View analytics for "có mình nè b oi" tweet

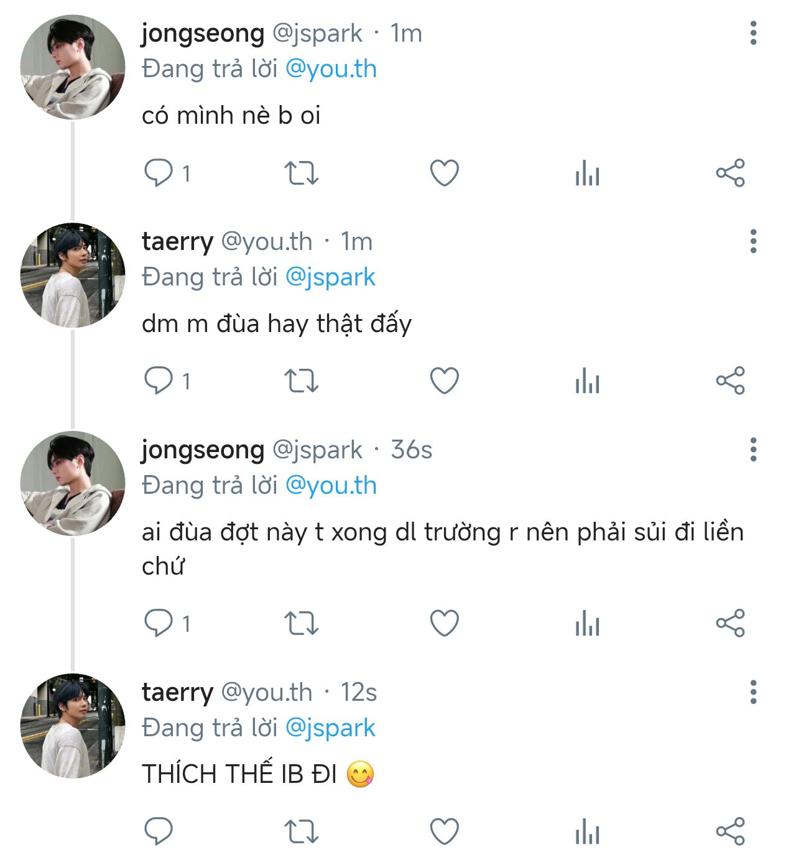pos(587,173)
